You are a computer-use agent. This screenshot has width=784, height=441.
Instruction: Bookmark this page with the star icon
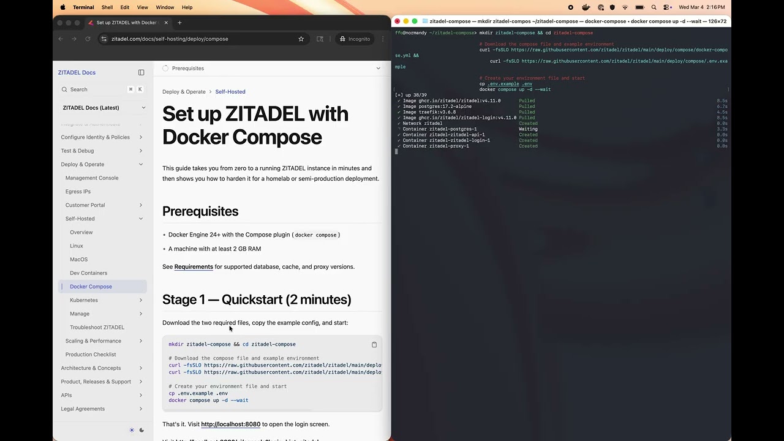pos(301,39)
